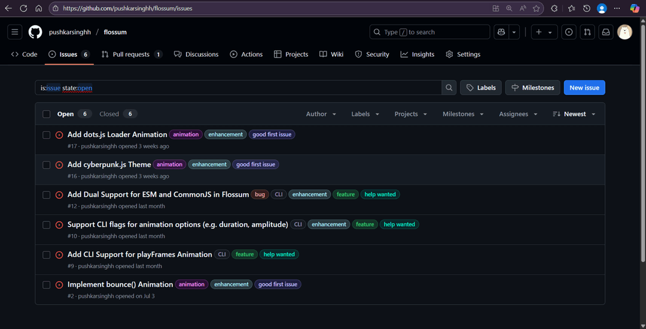The height and width of the screenshot is (329, 646).
Task: Expand the Copilot dropdown arrow in header
Action: tap(514, 32)
